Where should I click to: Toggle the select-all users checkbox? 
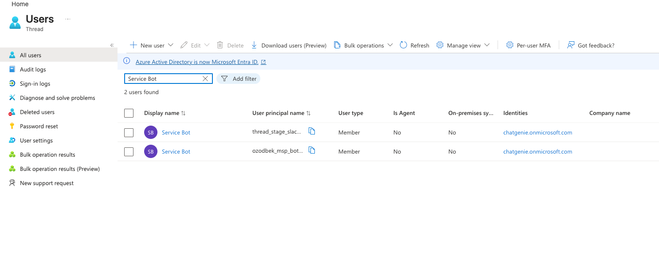click(129, 113)
